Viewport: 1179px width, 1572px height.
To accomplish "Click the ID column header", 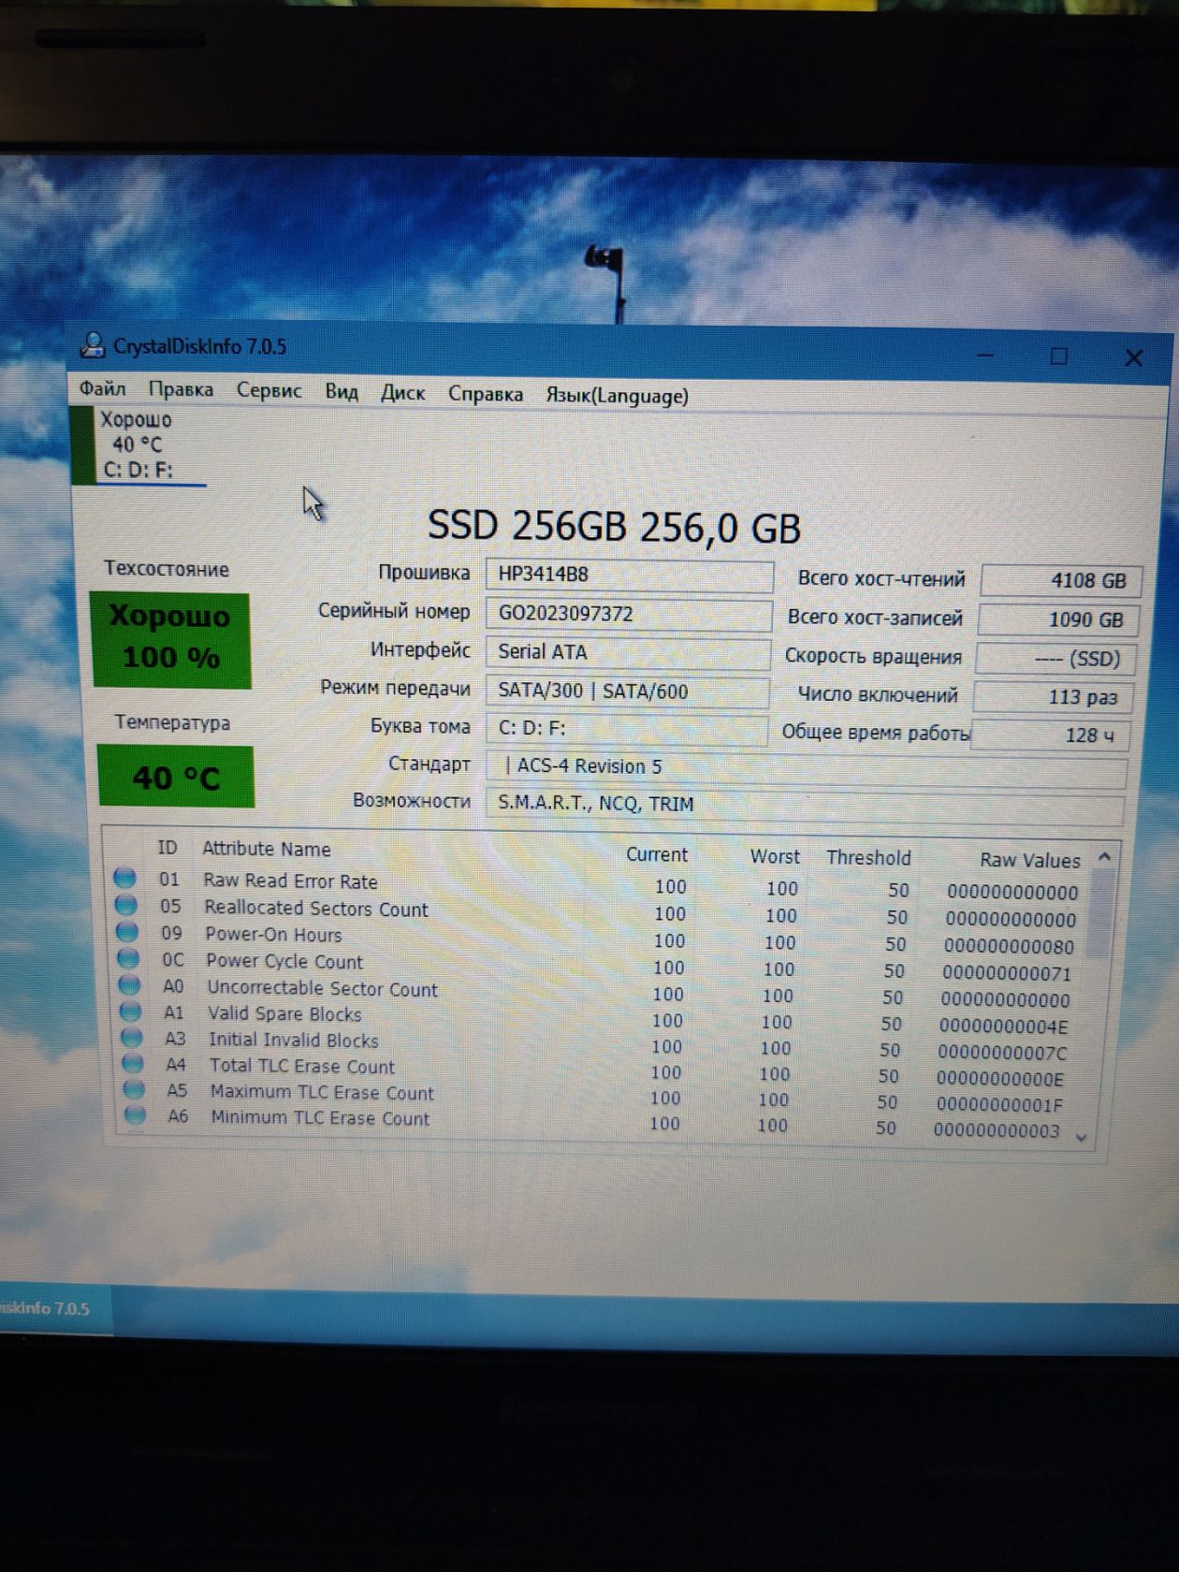I will 167,847.
